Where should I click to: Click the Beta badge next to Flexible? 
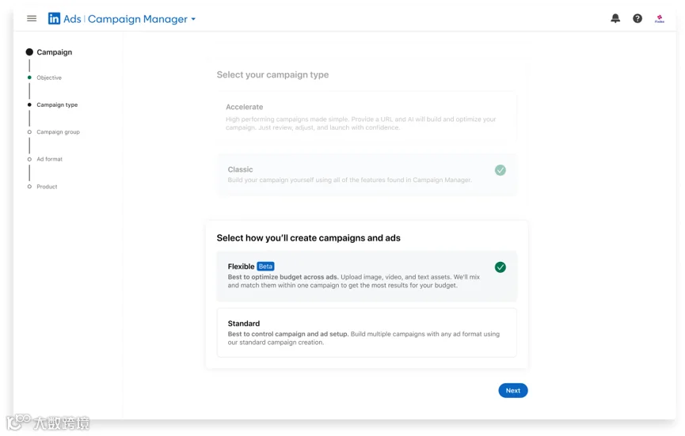point(265,266)
